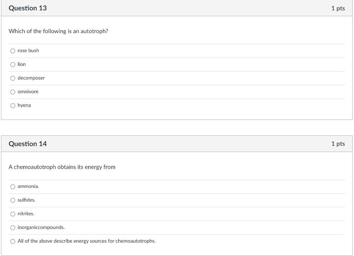
Task: Select 'All of the above' radio button
Action: 13,241
